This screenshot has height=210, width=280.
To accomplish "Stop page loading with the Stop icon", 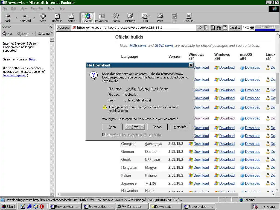I will pos(43,16).
